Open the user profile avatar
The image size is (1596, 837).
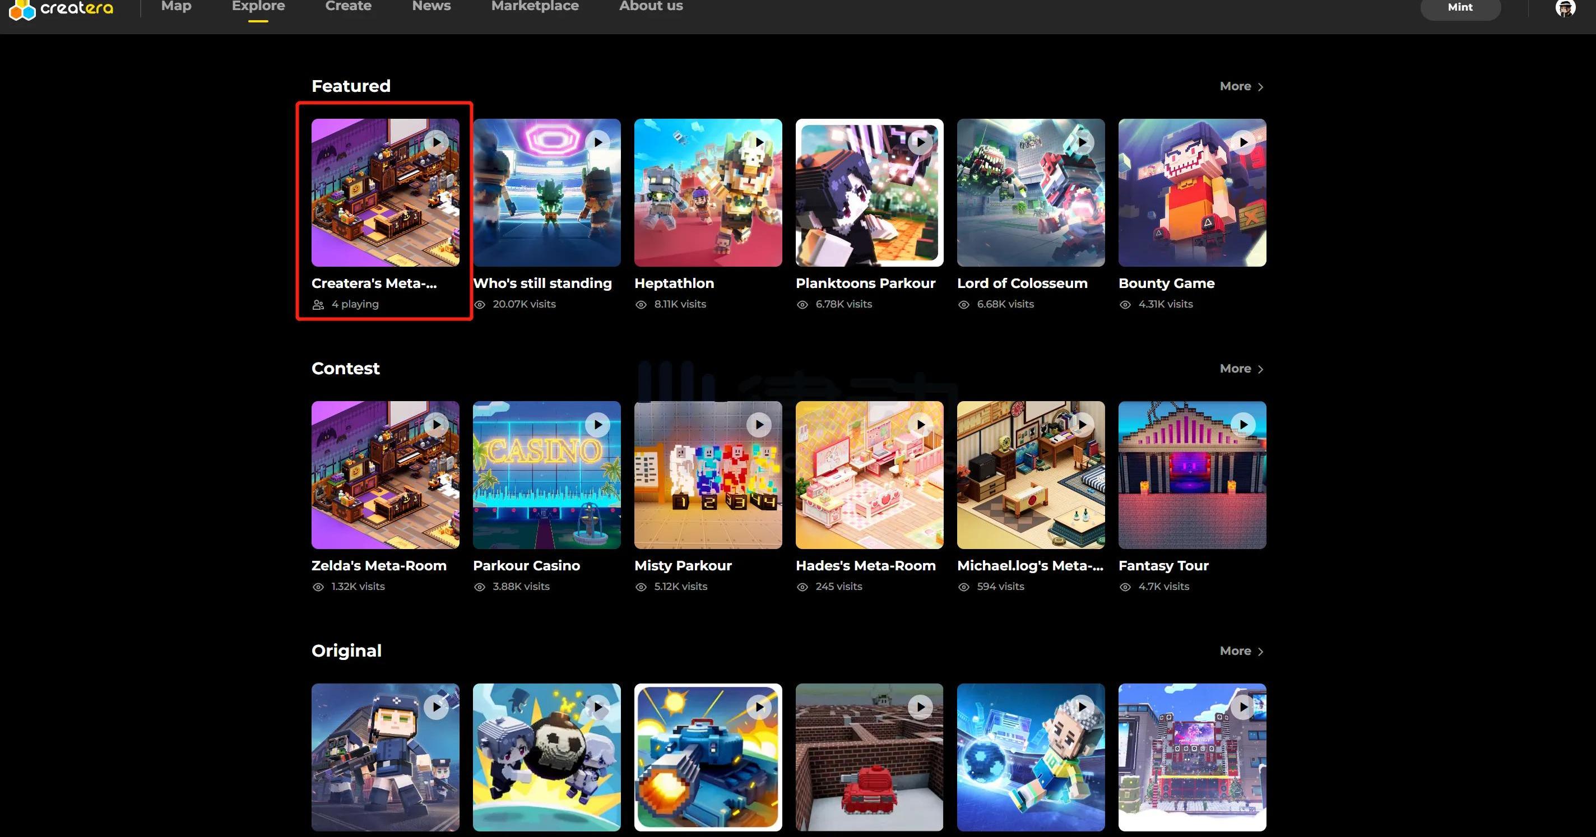pyautogui.click(x=1565, y=8)
